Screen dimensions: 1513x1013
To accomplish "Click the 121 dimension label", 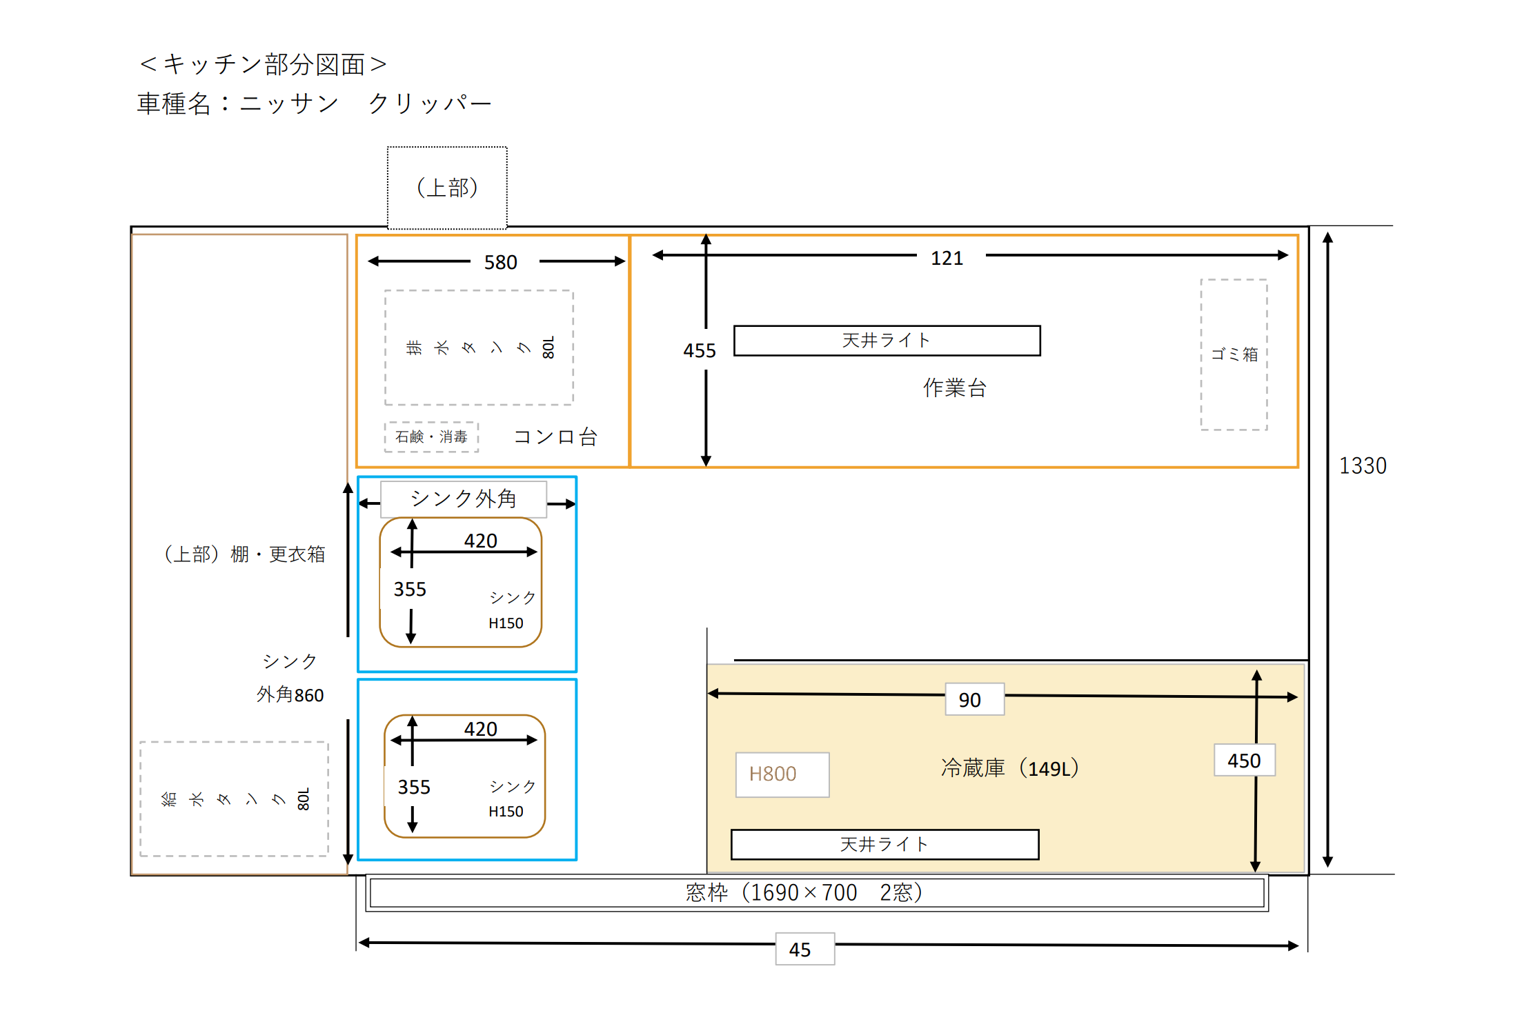I will 947,258.
